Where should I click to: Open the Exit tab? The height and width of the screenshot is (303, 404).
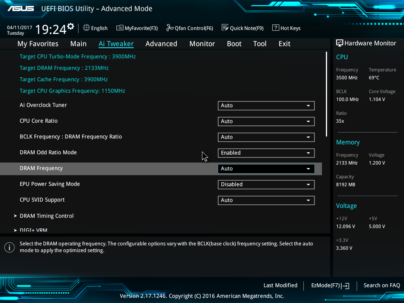coord(284,43)
